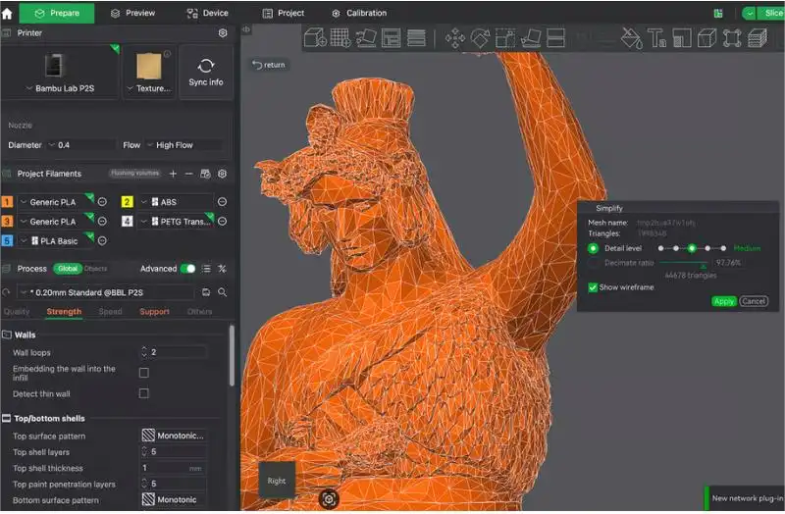Open High Flow dropdown
The height and width of the screenshot is (514, 785).
pyautogui.click(x=183, y=145)
